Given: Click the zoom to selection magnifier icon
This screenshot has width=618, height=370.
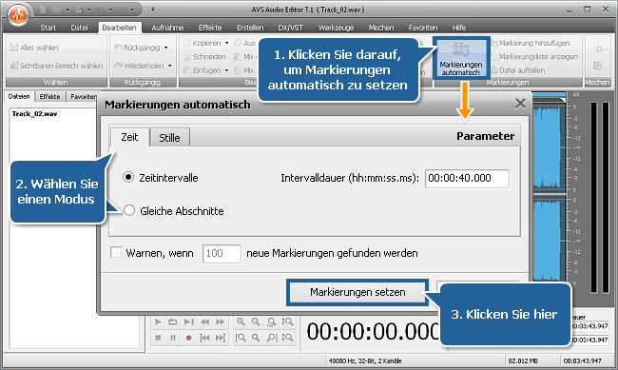Looking at the screenshot, I should click(x=272, y=321).
